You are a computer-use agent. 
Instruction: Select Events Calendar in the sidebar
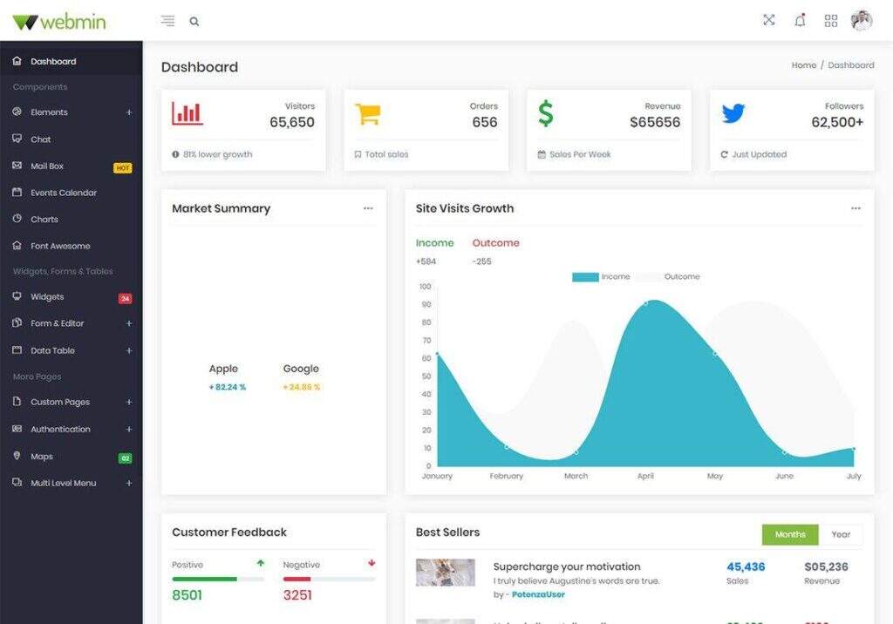[63, 193]
